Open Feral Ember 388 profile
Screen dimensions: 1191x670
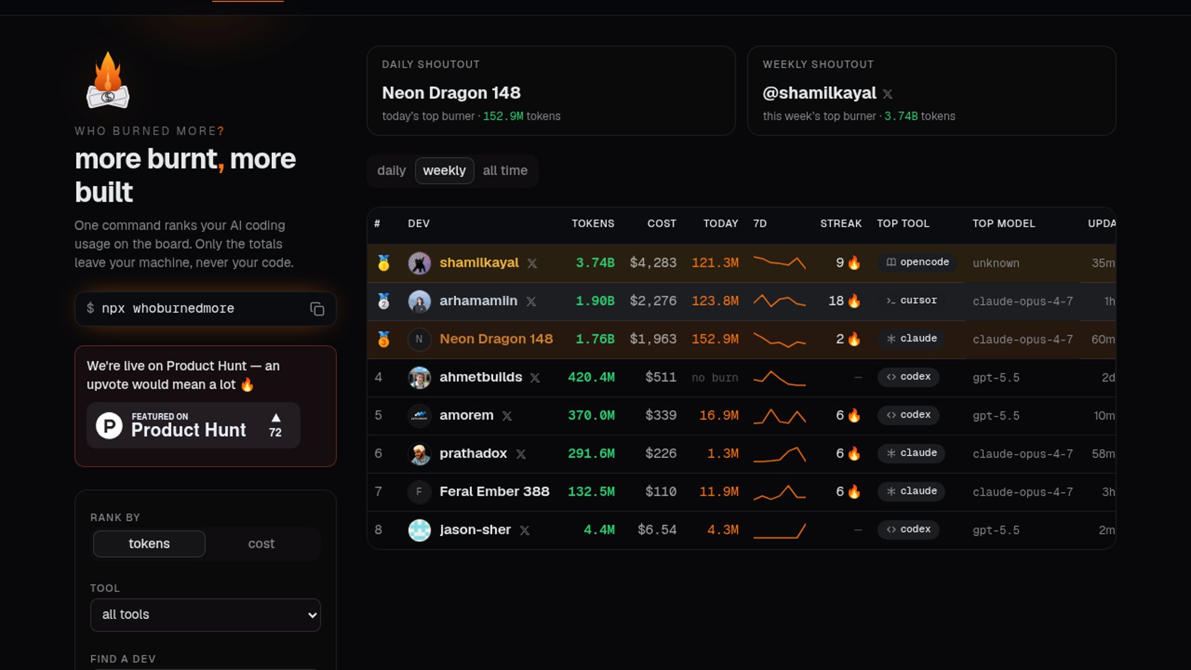(494, 491)
